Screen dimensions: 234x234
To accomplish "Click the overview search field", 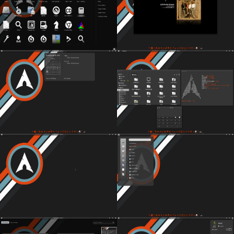I will tap(104, 222).
